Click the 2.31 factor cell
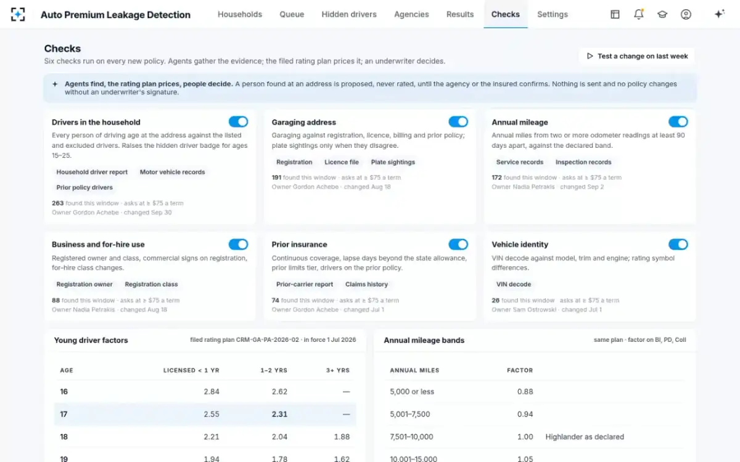Image resolution: width=740 pixels, height=462 pixels. click(x=279, y=415)
